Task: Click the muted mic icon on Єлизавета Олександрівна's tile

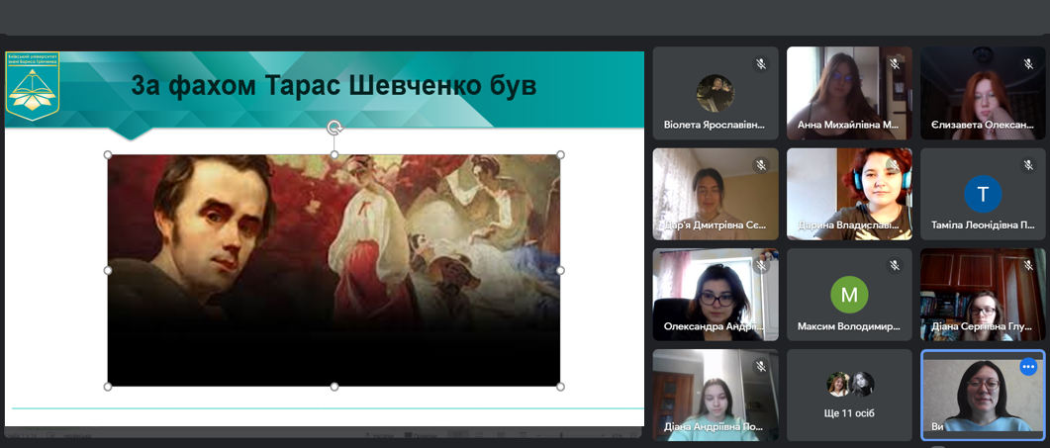Action: coord(1028,64)
